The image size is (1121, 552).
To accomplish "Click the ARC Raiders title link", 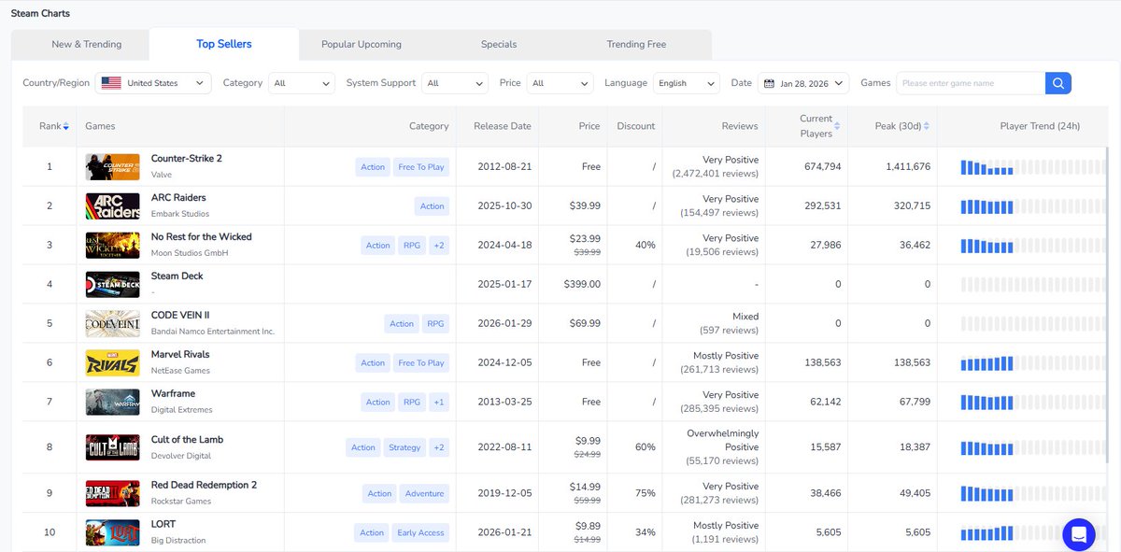I will [x=178, y=198].
